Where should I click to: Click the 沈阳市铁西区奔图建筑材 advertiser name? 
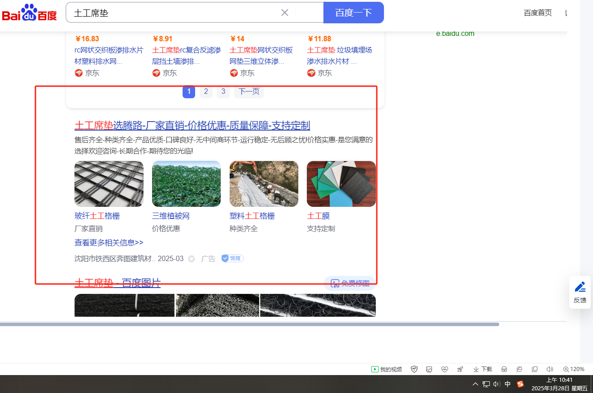[x=115, y=259]
